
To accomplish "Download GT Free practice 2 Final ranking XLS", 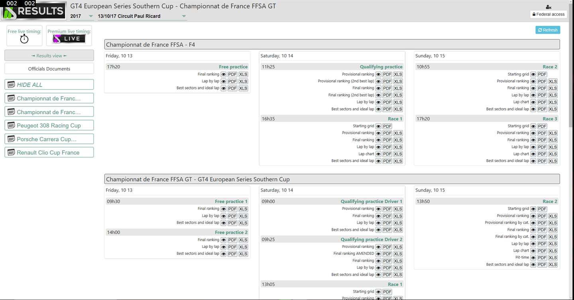I will (243, 240).
